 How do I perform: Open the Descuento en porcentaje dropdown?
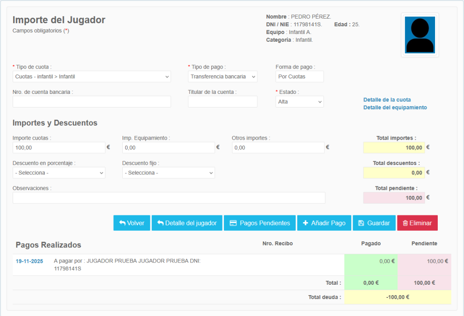tap(59, 173)
